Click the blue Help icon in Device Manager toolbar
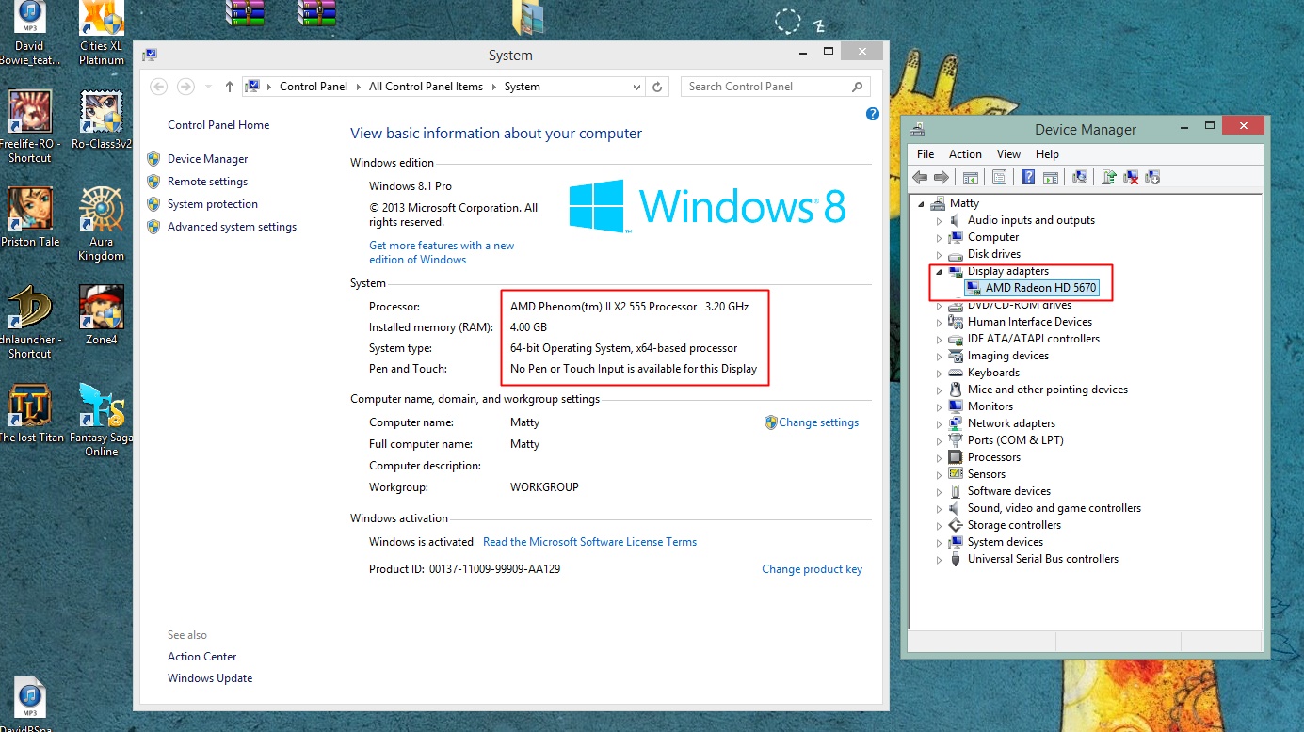This screenshot has width=1304, height=732. coord(1029,177)
